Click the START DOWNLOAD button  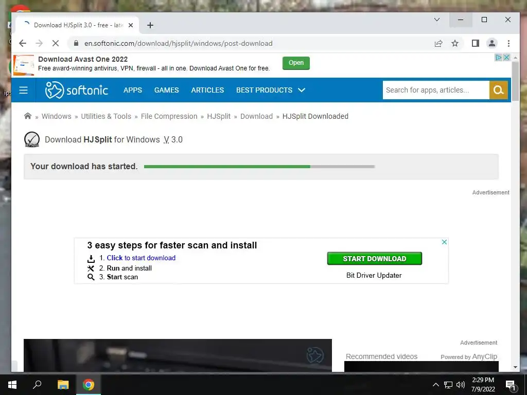tap(375, 259)
